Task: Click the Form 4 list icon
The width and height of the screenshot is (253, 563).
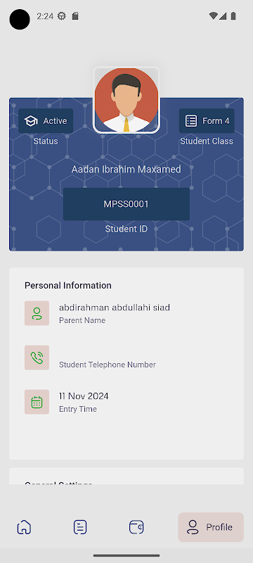Action: pyautogui.click(x=191, y=121)
